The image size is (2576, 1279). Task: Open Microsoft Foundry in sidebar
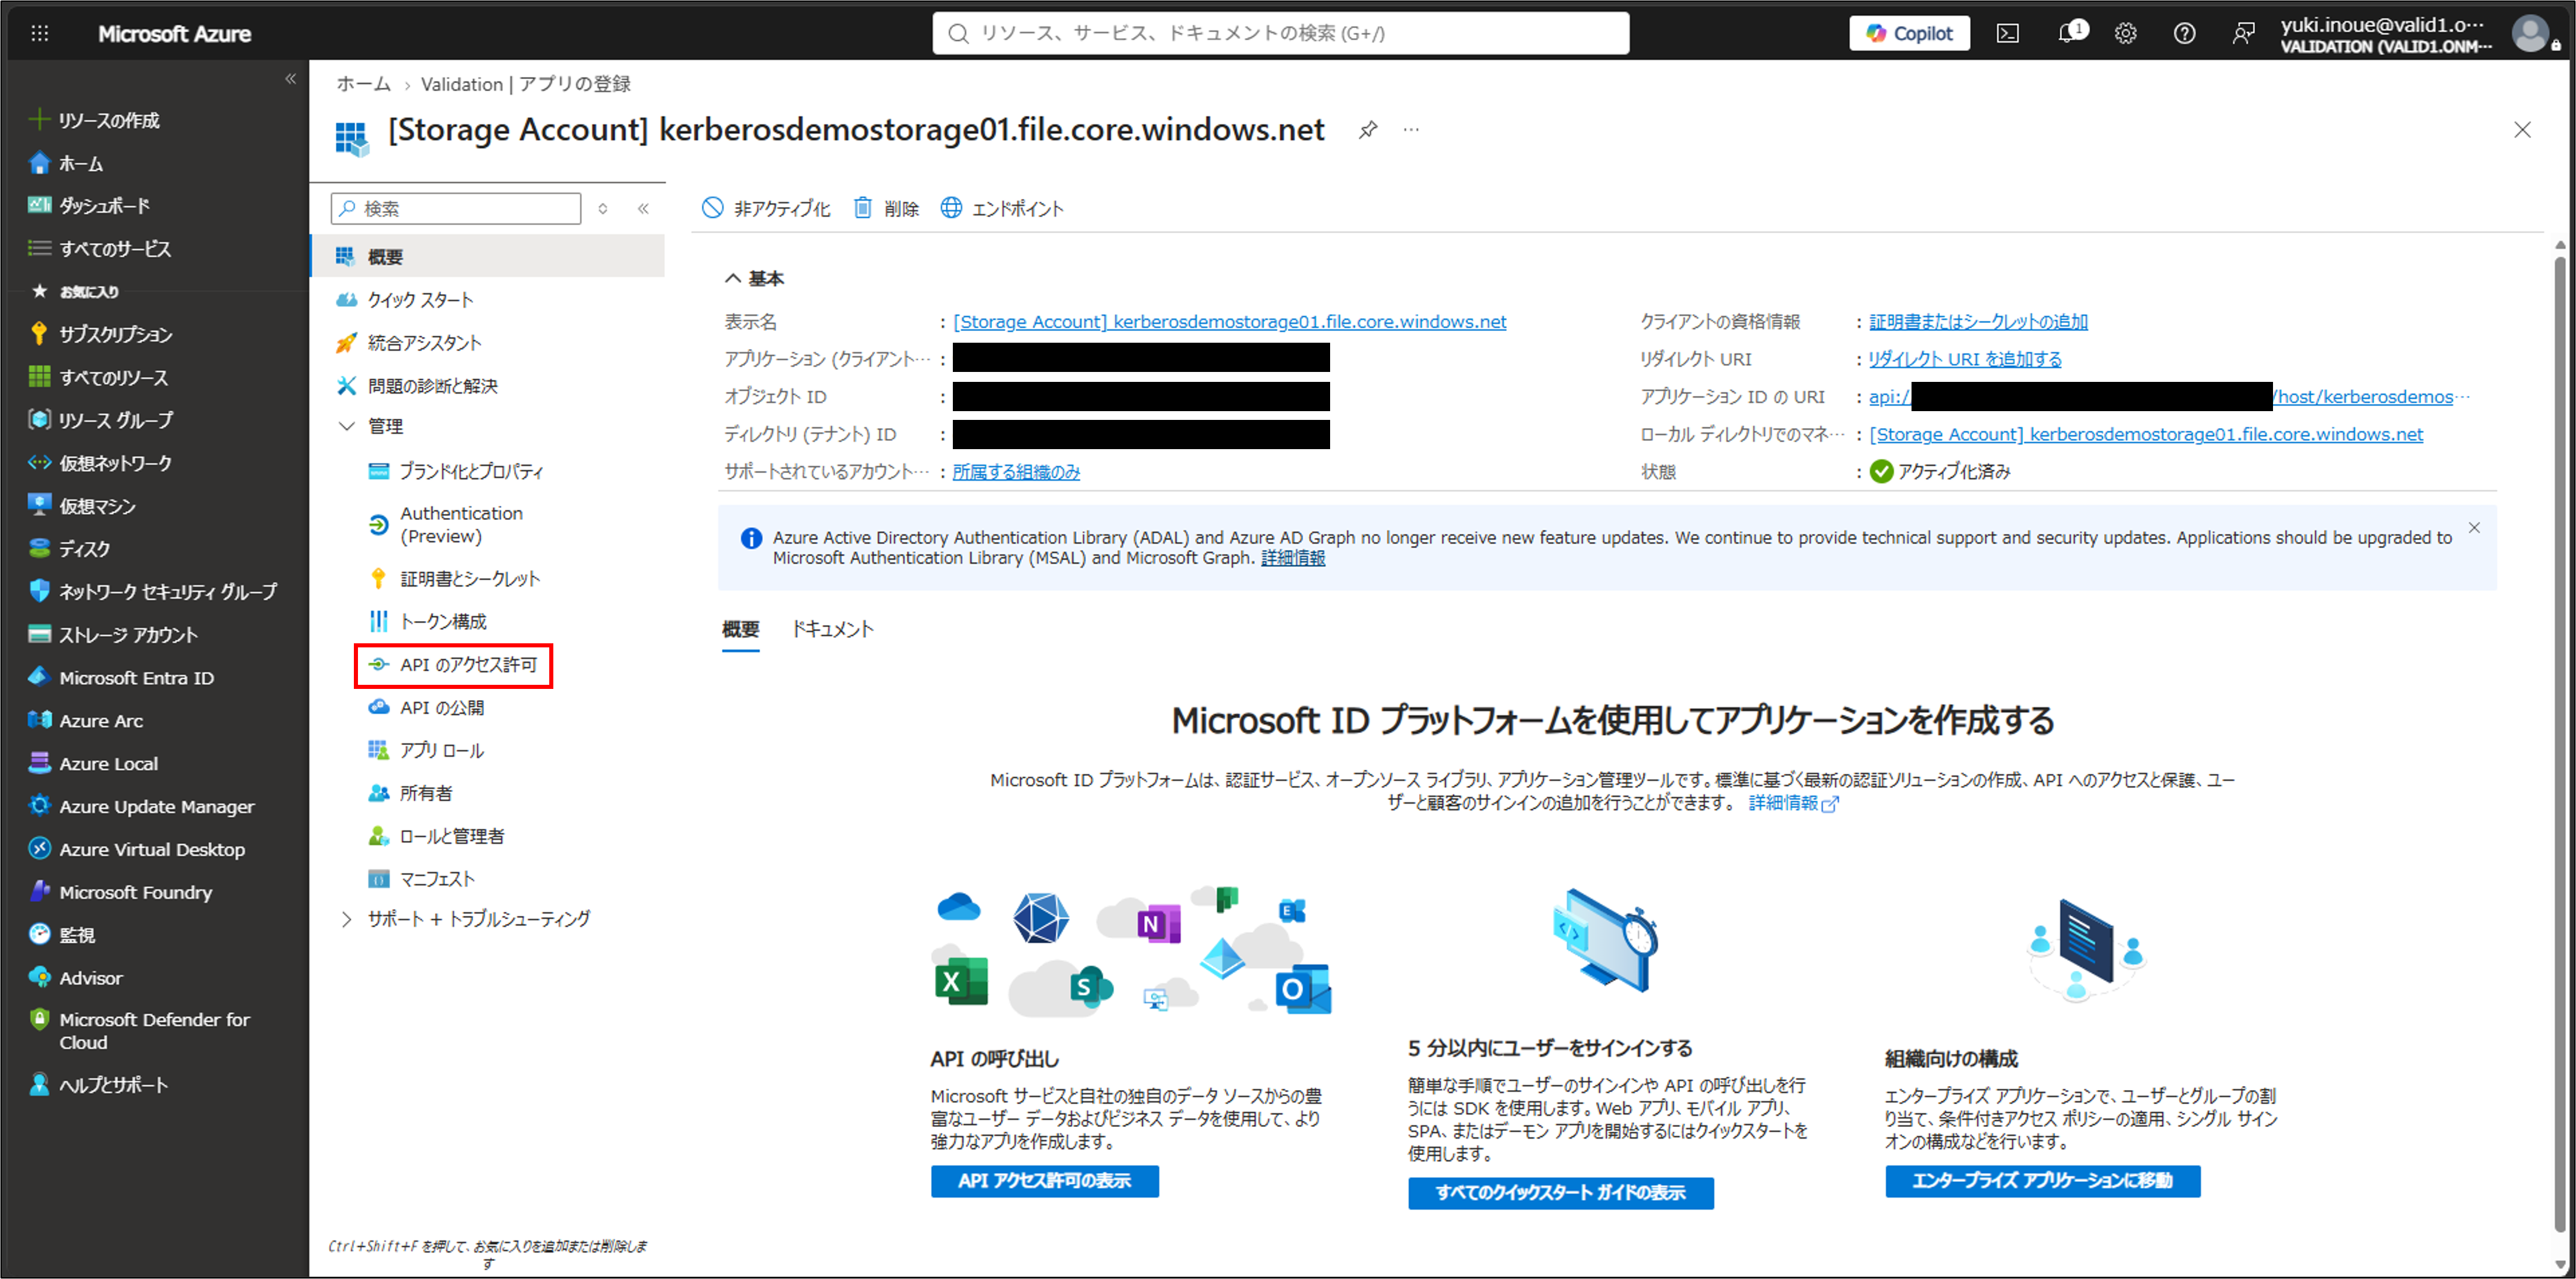point(121,892)
